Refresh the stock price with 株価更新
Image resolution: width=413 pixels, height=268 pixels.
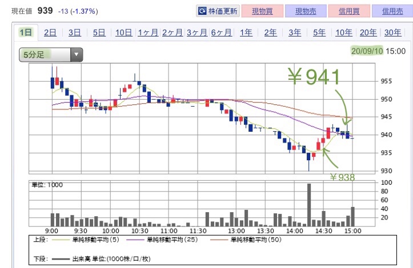point(218,11)
